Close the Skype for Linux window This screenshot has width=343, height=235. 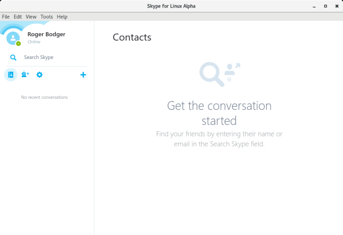(x=336, y=6)
